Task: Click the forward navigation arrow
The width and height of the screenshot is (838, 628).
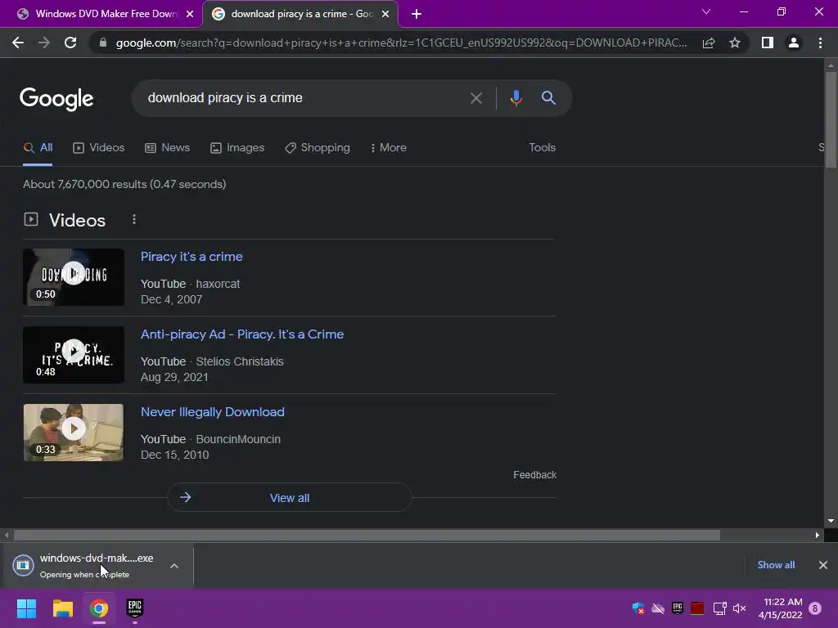Action: point(44,43)
